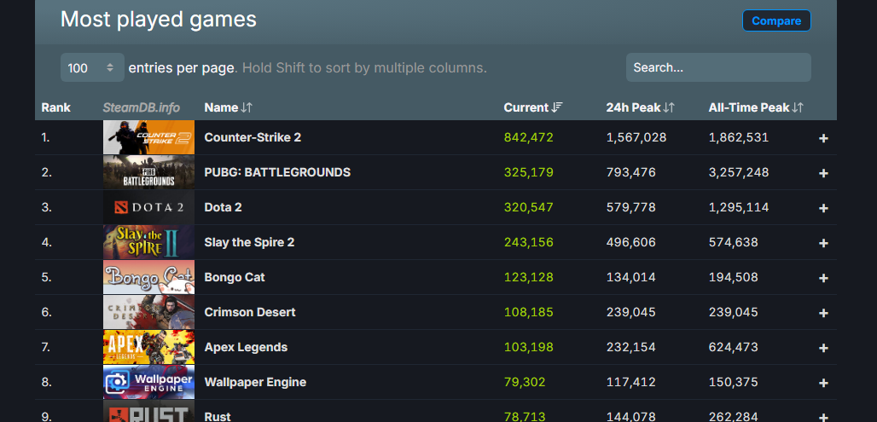
Task: Click the Most played games heading
Action: tap(159, 20)
